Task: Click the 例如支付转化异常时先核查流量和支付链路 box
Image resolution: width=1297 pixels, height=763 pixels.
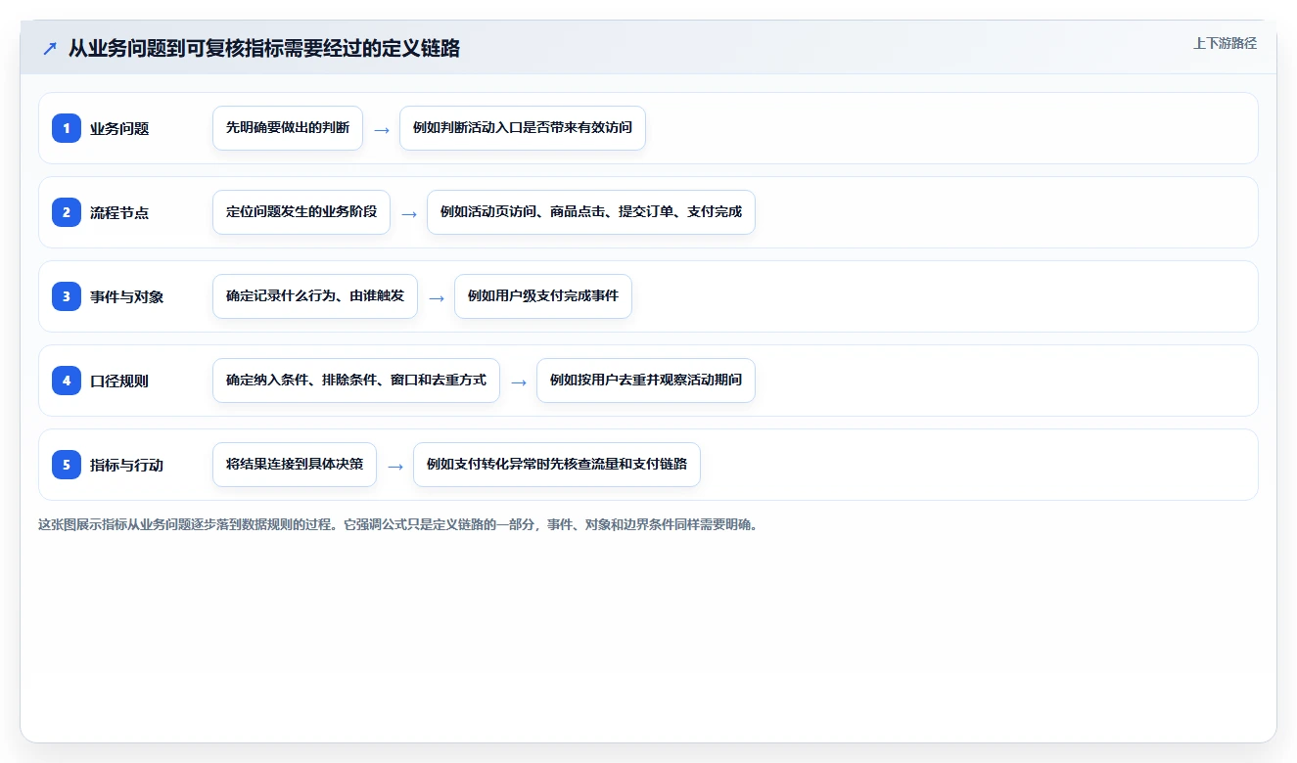Action: [x=557, y=465]
